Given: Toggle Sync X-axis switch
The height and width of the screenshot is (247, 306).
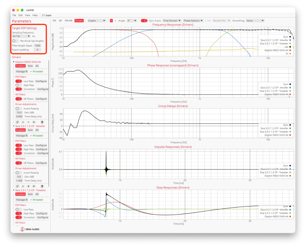Looking at the screenshot, I should (144, 20).
